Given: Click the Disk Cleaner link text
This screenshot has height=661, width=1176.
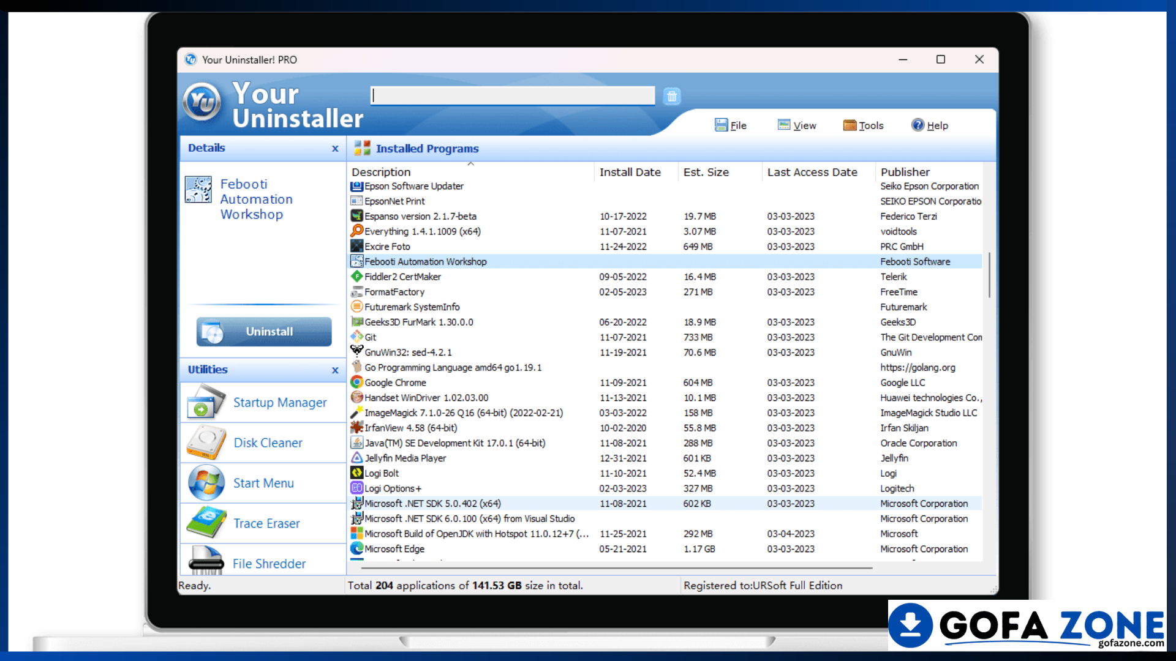Looking at the screenshot, I should (x=268, y=443).
